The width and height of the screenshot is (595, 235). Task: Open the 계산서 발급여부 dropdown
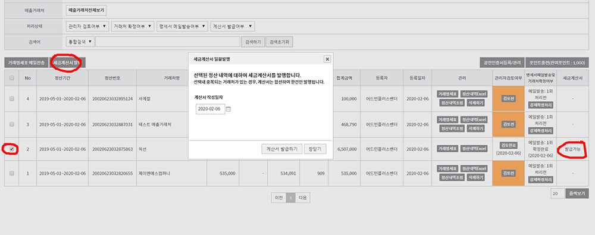(x=233, y=26)
